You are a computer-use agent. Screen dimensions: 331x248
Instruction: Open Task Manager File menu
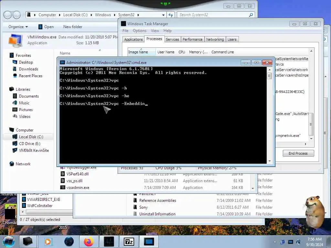125,31
